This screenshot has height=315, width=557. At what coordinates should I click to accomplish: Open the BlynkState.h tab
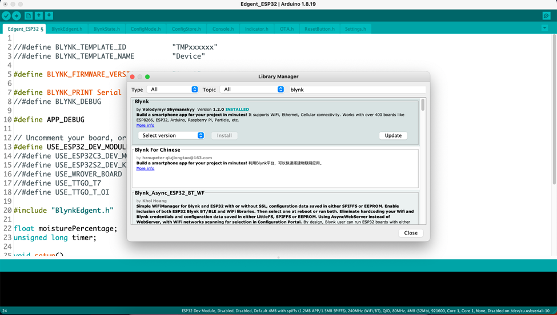(x=107, y=29)
